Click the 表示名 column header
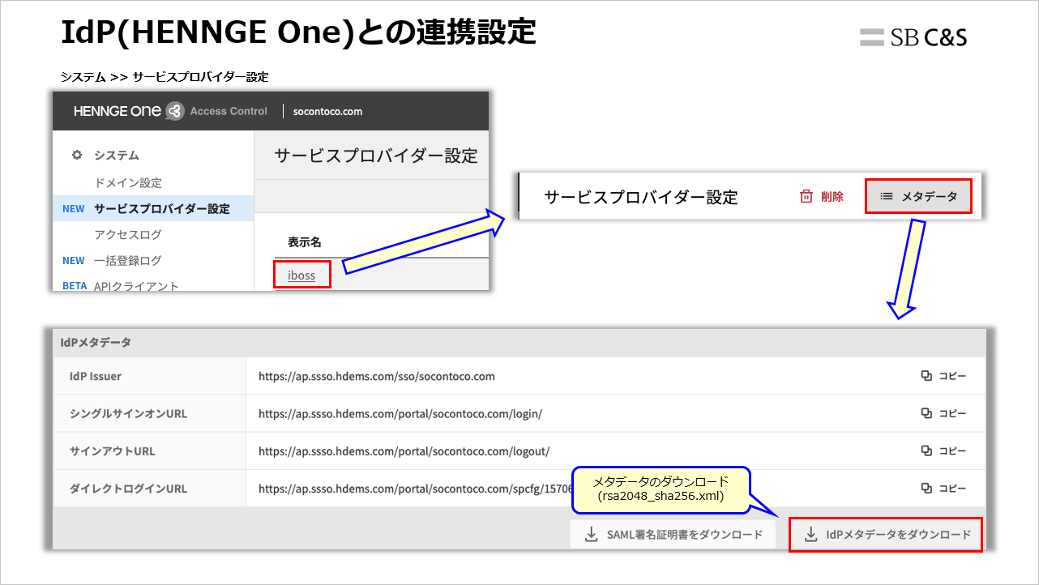Image resolution: width=1039 pixels, height=585 pixels. coord(305,241)
